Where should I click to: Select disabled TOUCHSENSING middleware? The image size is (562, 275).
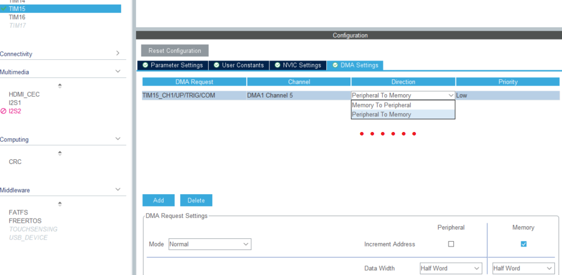(33, 229)
